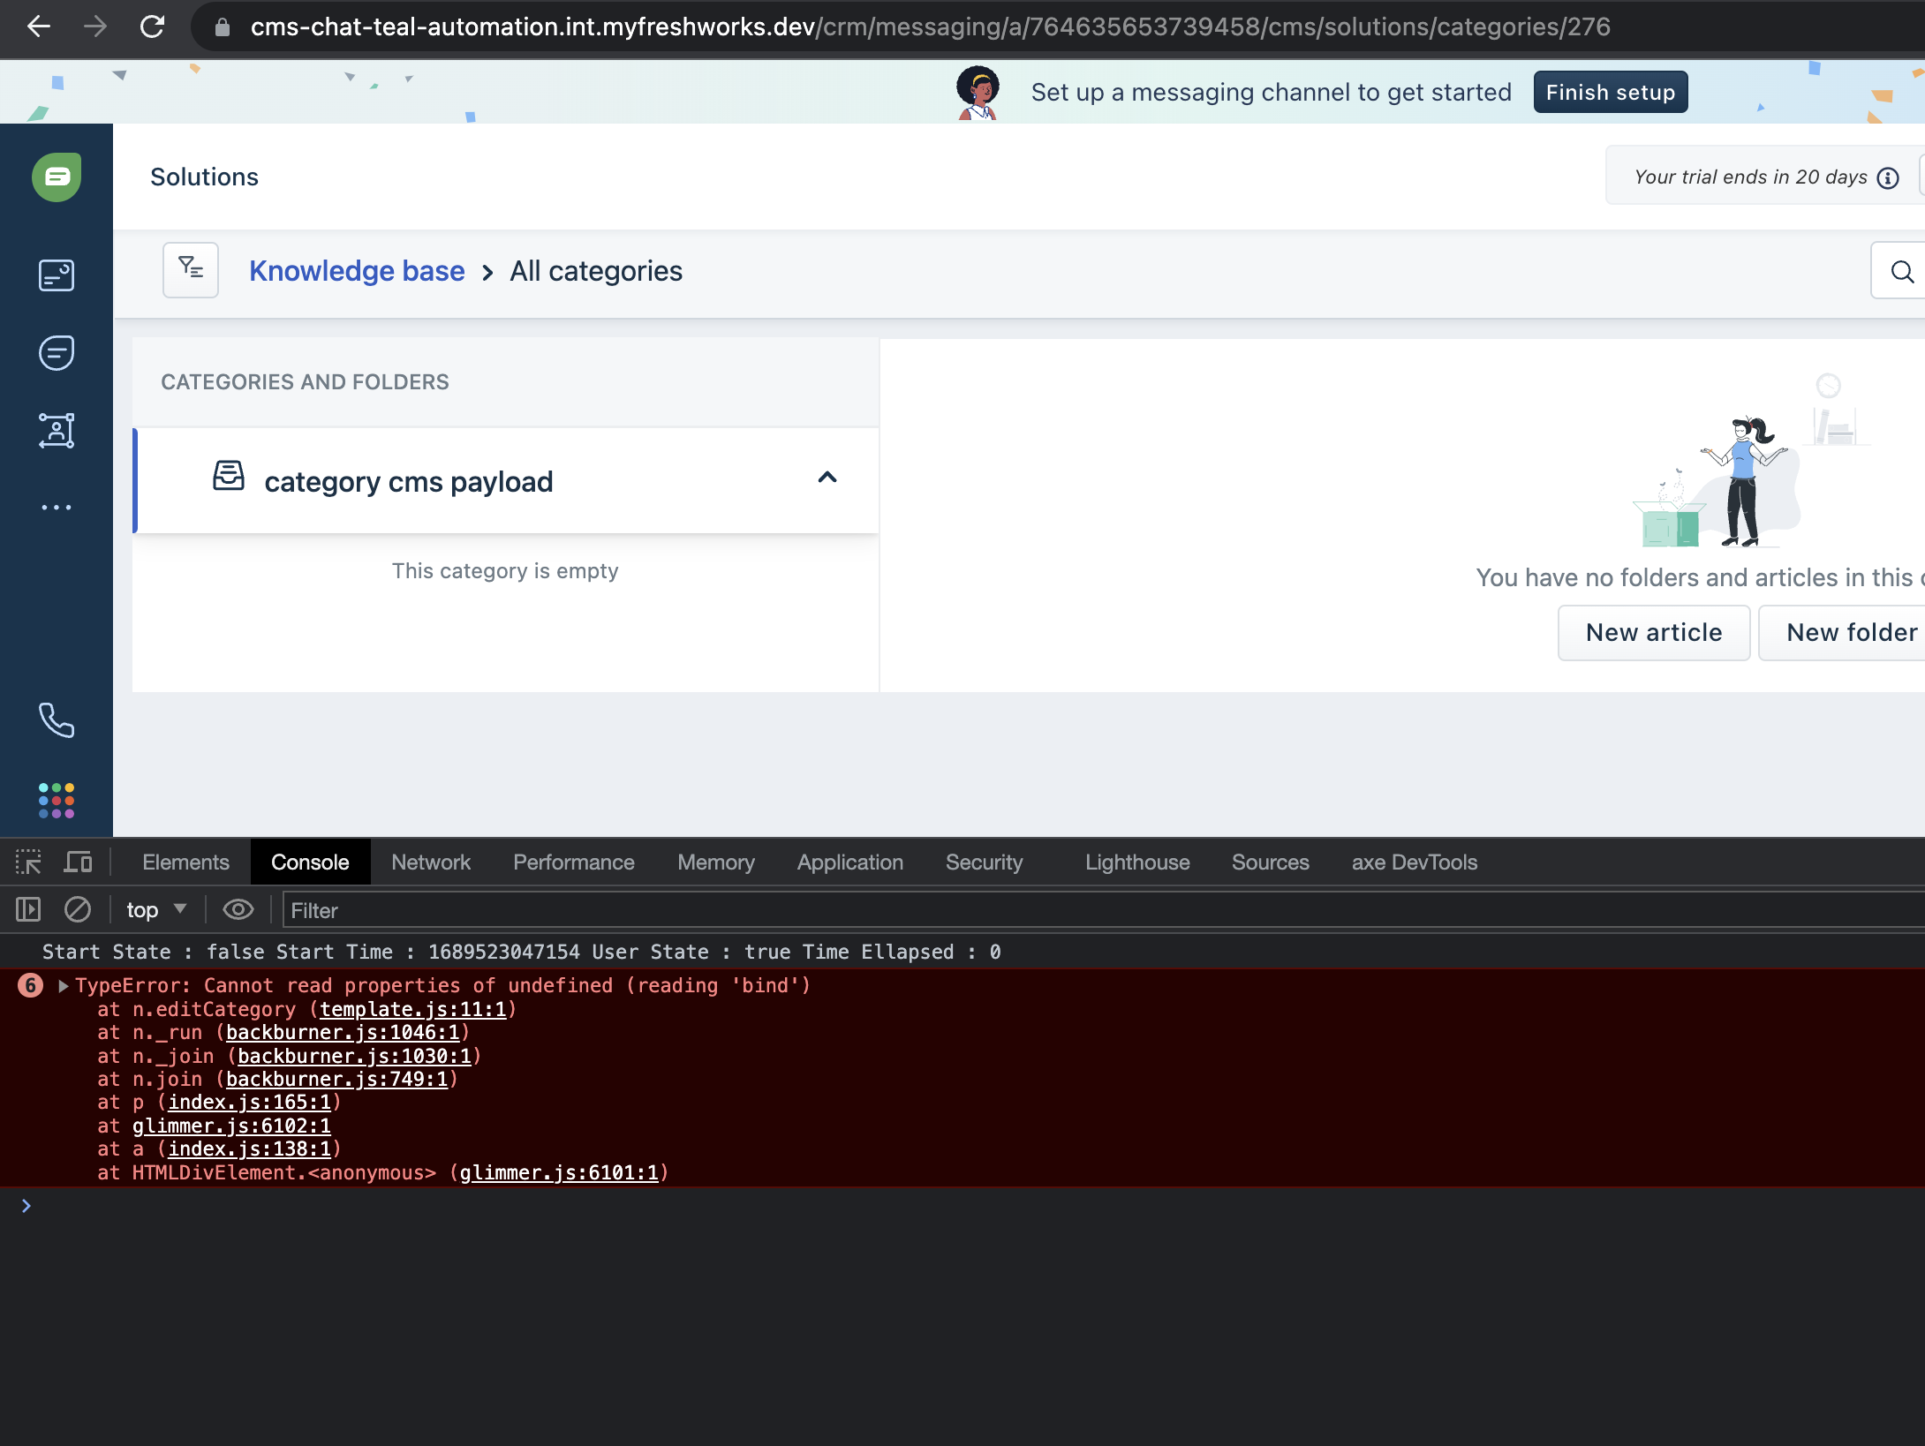Expand the TypeError disclosure triangle
The height and width of the screenshot is (1446, 1925).
pos(64,986)
